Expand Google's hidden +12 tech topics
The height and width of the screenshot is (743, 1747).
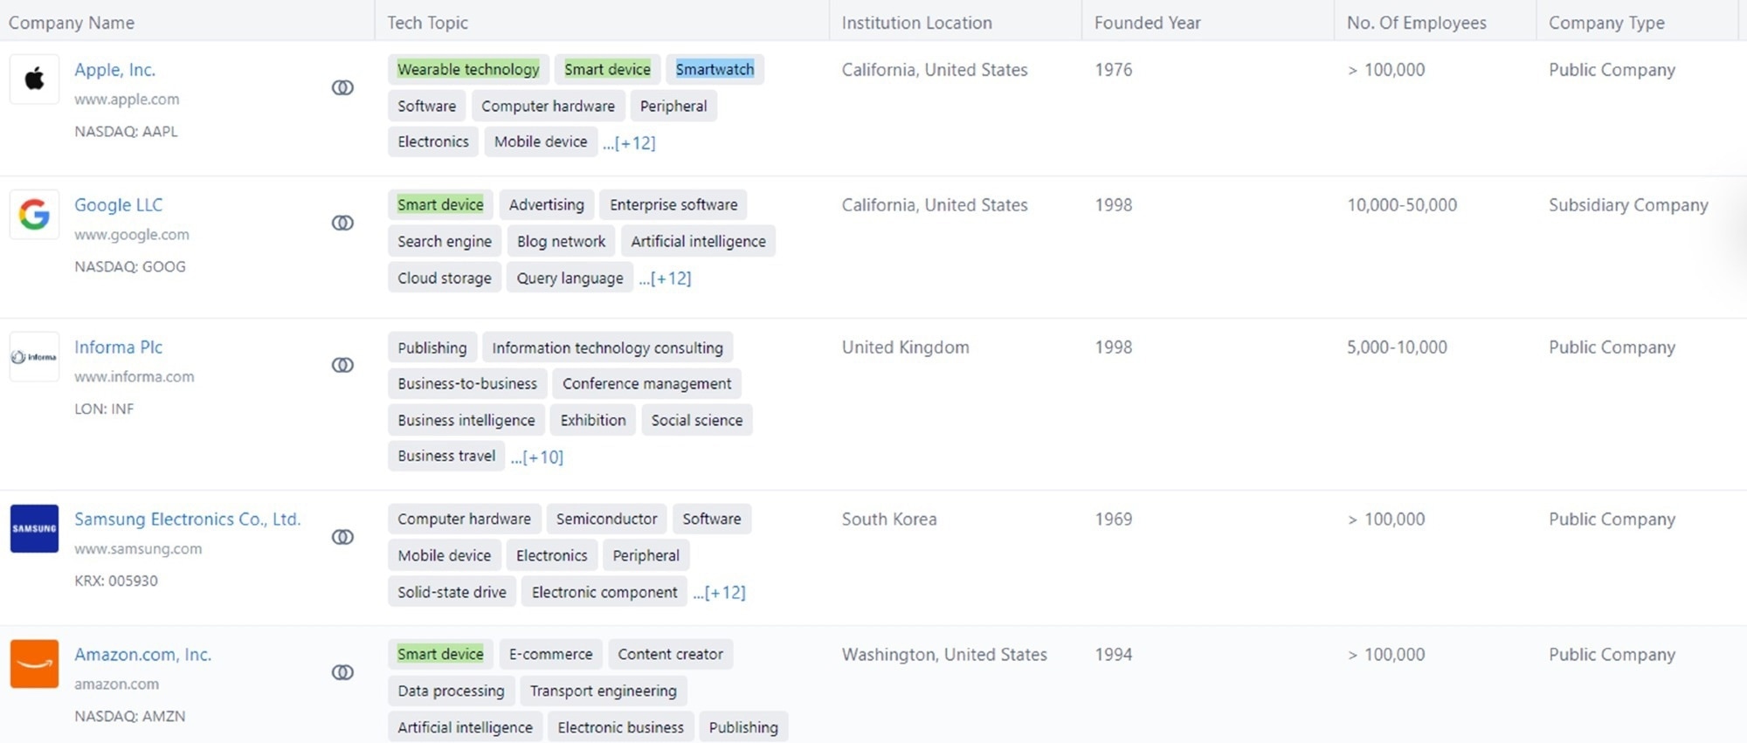(x=666, y=279)
